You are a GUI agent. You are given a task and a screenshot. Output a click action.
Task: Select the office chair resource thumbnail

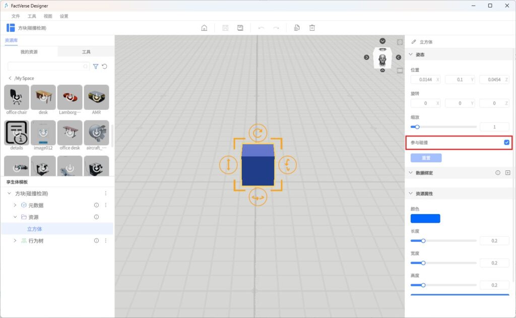pyautogui.click(x=17, y=97)
